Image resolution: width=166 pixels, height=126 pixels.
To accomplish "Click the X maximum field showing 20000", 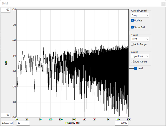I will [x=121, y=123].
